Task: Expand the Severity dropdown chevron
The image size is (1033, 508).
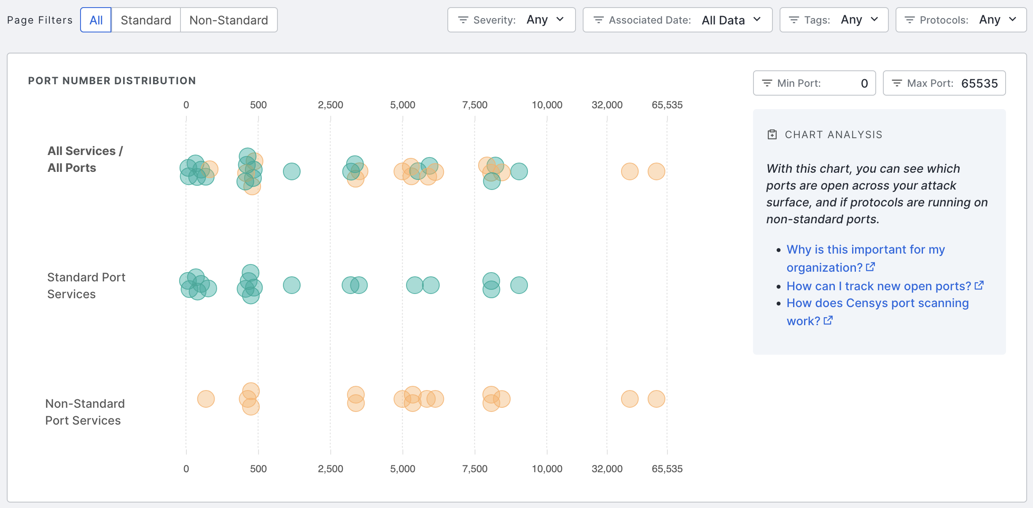Action: point(560,19)
